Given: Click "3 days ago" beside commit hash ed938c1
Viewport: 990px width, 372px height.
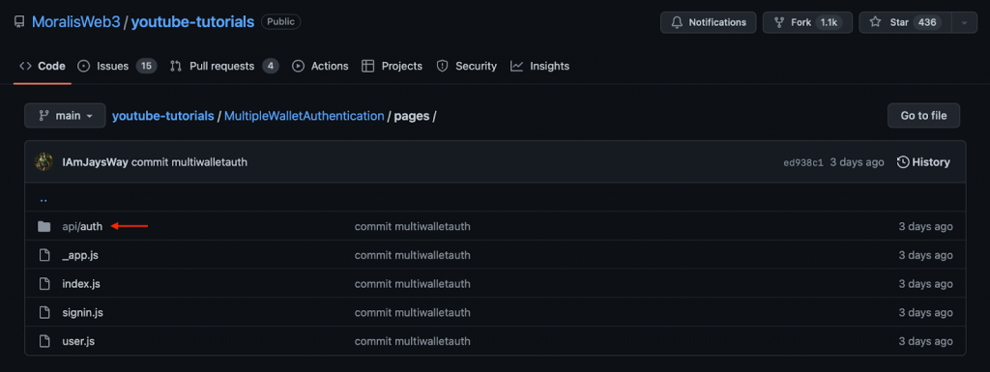Looking at the screenshot, I should click(857, 162).
